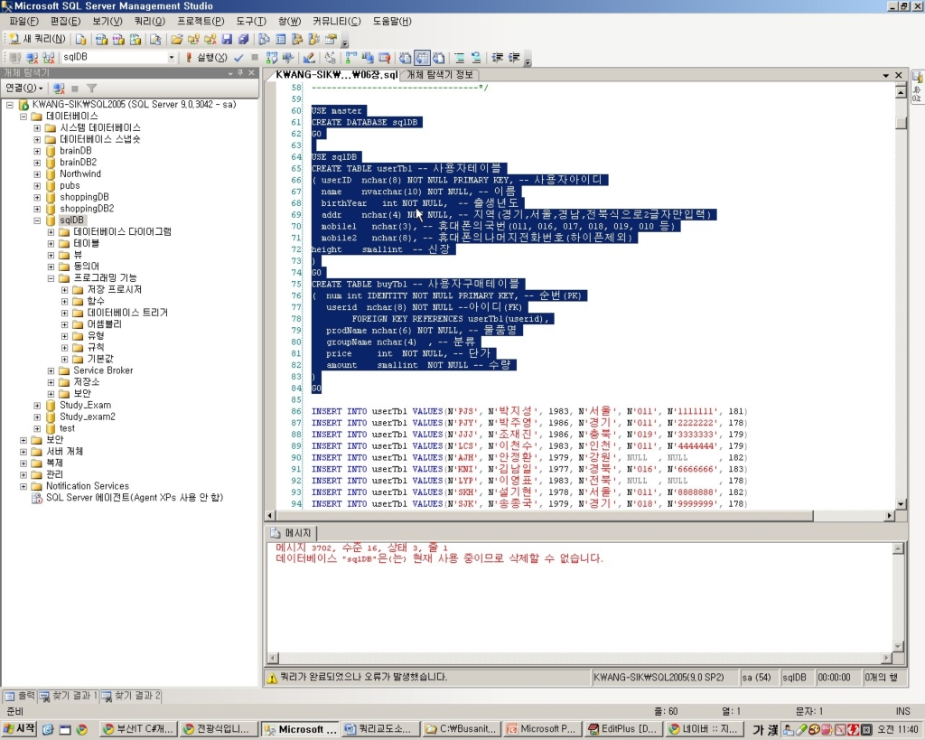This screenshot has height=740, width=925.
Task: Expand the 저장 프로시저 folder
Action: click(64, 290)
